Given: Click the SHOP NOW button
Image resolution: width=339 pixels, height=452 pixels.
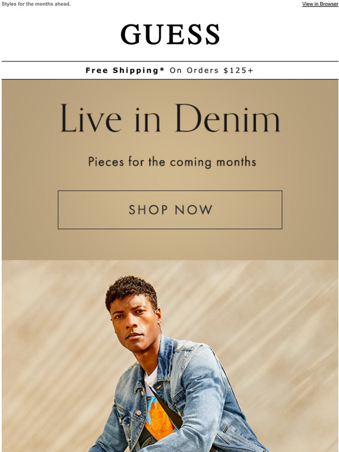Looking at the screenshot, I should pyautogui.click(x=170, y=210).
